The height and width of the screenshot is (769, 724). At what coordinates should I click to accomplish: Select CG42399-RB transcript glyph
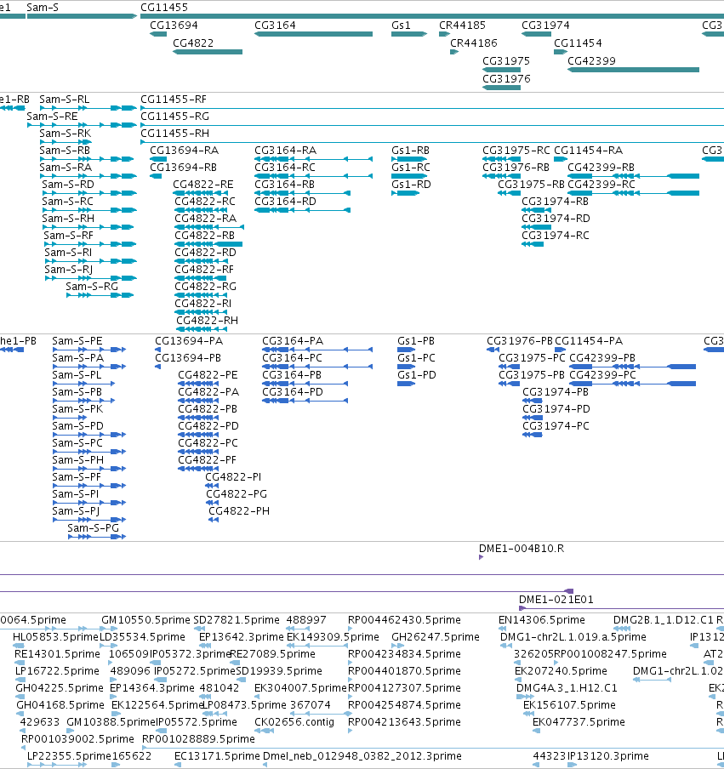tap(633, 176)
